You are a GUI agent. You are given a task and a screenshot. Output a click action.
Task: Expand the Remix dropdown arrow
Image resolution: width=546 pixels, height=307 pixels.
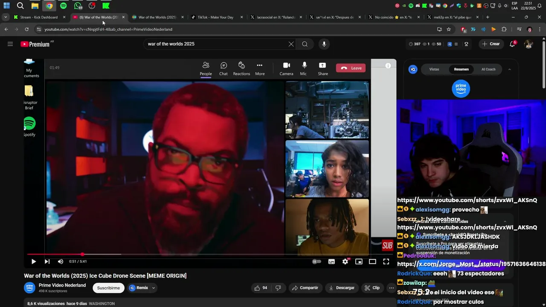tap(154, 288)
